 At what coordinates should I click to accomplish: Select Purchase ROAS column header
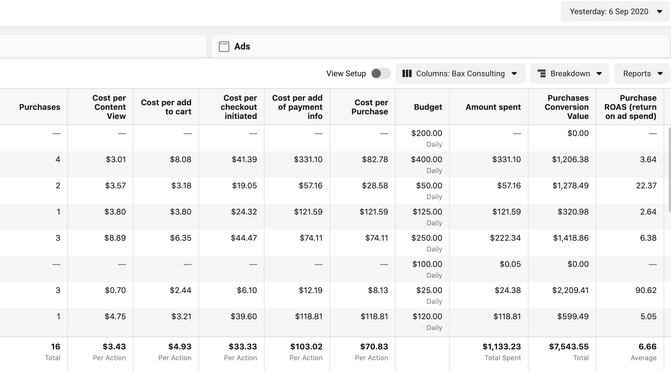[630, 107]
